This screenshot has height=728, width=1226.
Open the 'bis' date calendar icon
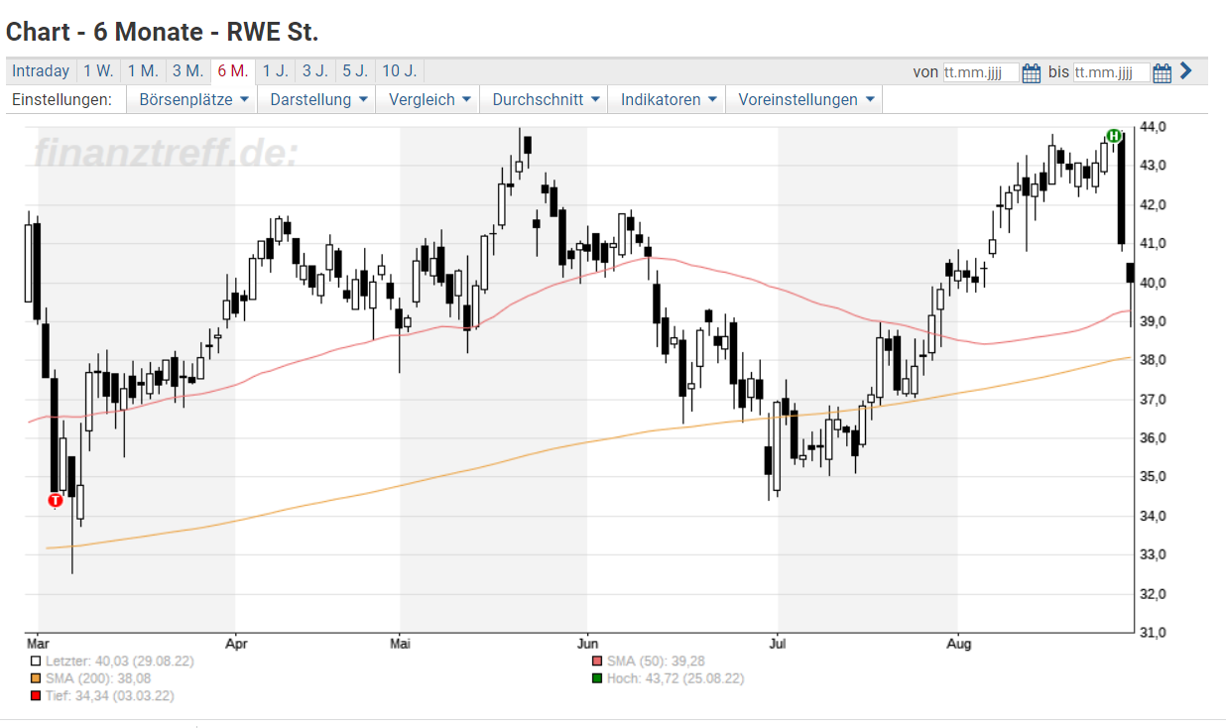click(1163, 72)
